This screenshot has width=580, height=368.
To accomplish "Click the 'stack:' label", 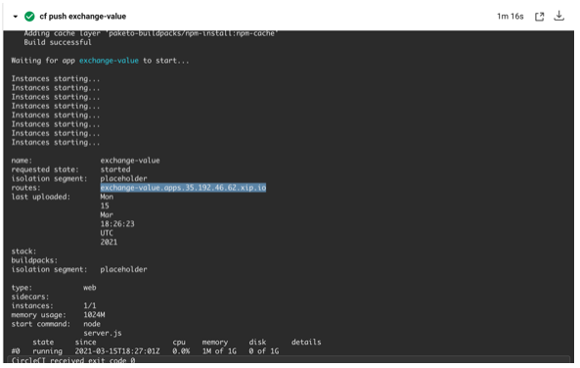I will click(x=23, y=251).
